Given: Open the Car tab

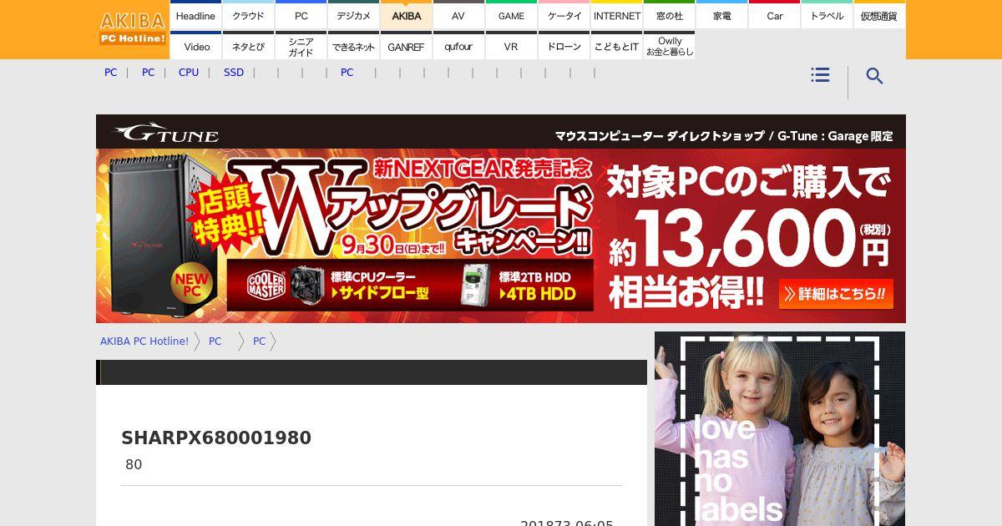Looking at the screenshot, I should point(775,15).
